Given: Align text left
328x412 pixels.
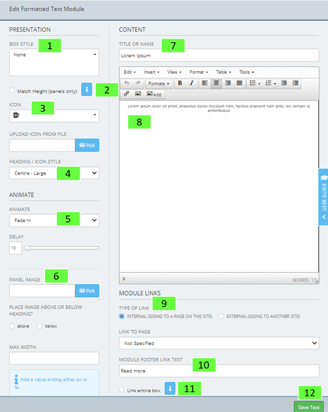Looking at the screenshot, I should (x=205, y=83).
